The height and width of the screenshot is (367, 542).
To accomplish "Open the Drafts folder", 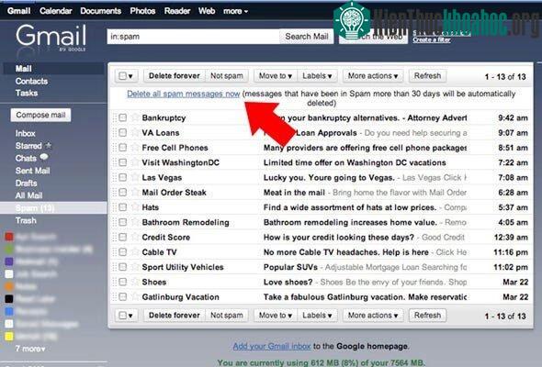I will coord(27,183).
